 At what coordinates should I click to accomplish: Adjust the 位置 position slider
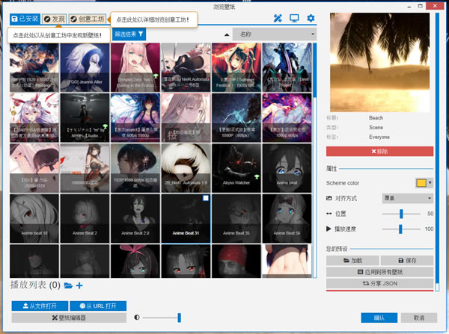[401, 214]
